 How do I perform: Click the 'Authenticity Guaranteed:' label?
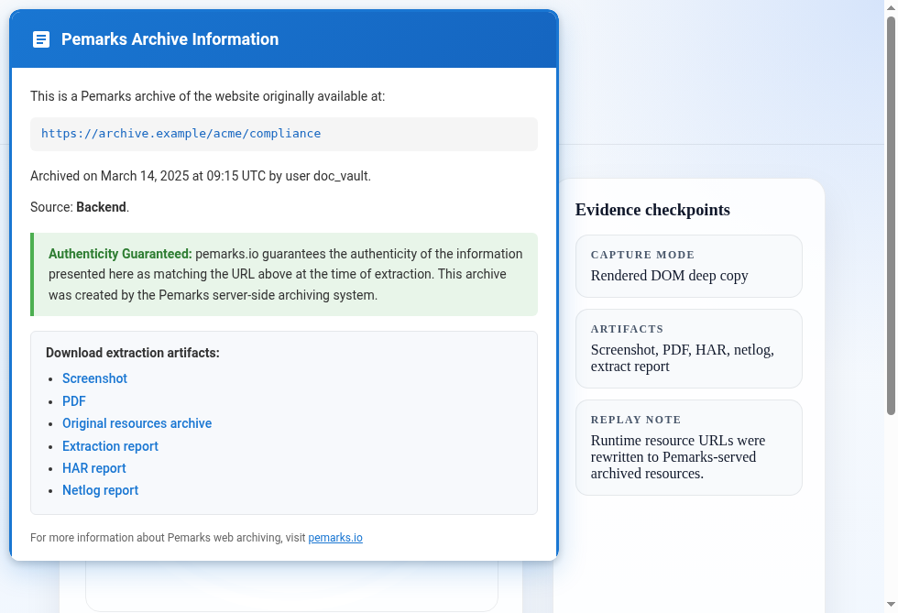[120, 254]
